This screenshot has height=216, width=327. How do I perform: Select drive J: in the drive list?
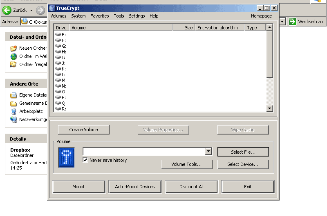coord(60,63)
